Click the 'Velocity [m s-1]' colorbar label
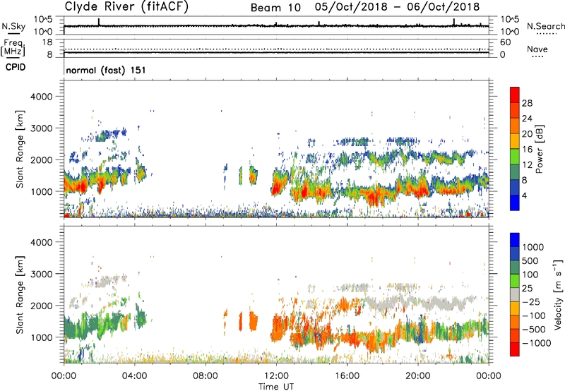Viewport: 565px width, 391px height. point(558,294)
